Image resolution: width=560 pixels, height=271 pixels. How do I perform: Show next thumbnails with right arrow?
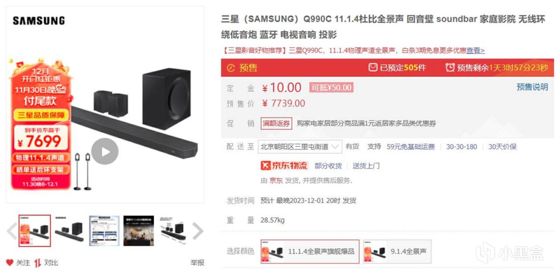click(x=198, y=231)
